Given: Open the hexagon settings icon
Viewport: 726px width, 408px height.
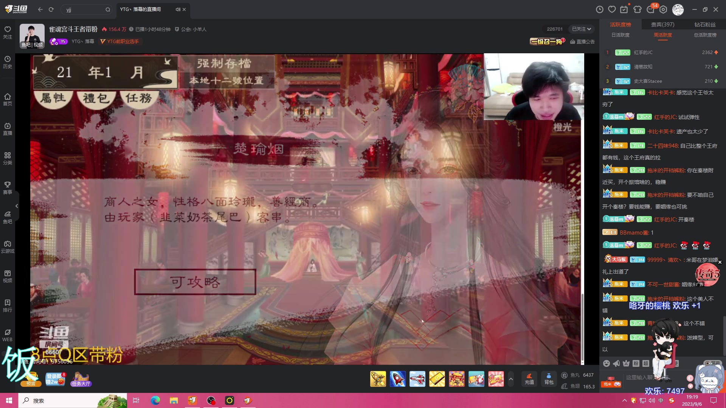Looking at the screenshot, I should 663,9.
